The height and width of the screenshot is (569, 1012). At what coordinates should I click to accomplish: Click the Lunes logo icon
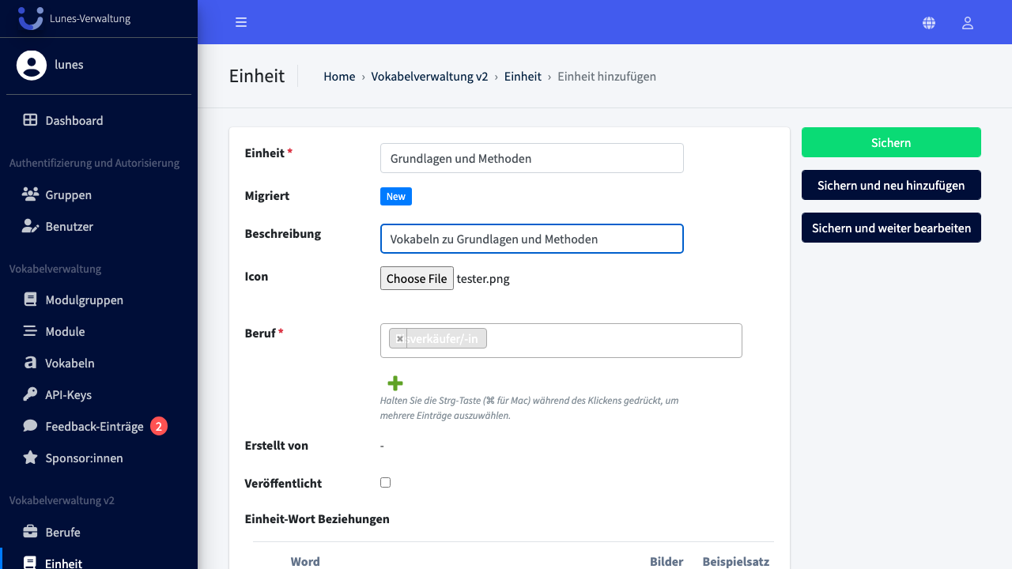coord(31,17)
